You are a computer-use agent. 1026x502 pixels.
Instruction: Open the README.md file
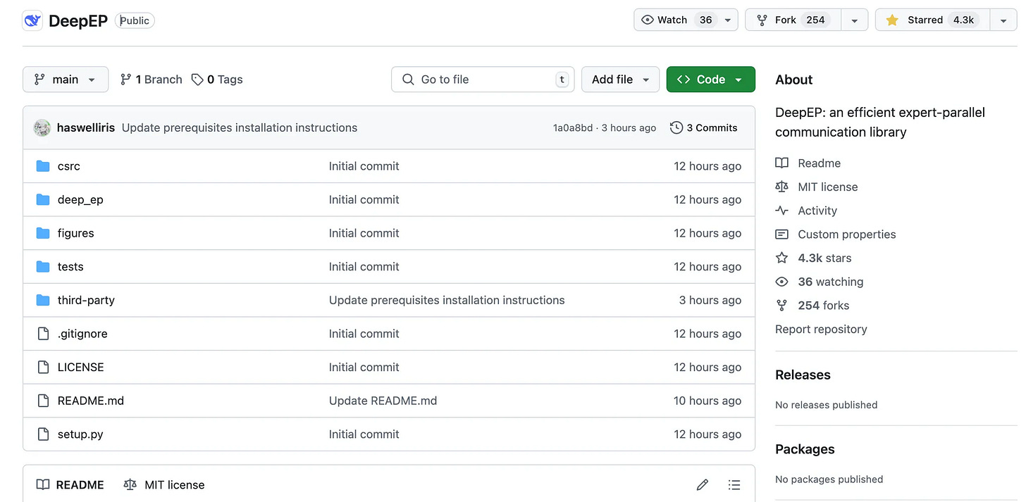click(91, 401)
